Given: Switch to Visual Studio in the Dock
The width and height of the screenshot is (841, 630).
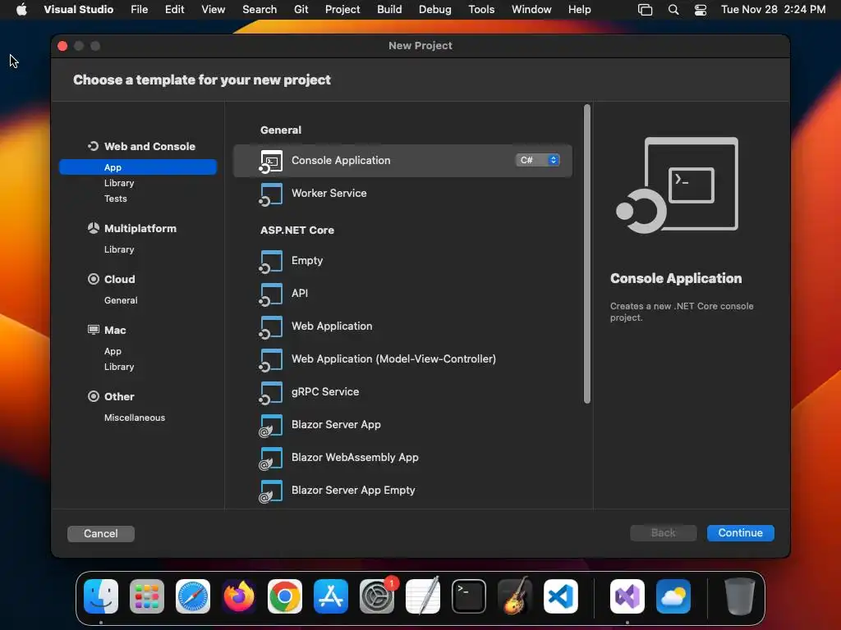Looking at the screenshot, I should click(627, 596).
